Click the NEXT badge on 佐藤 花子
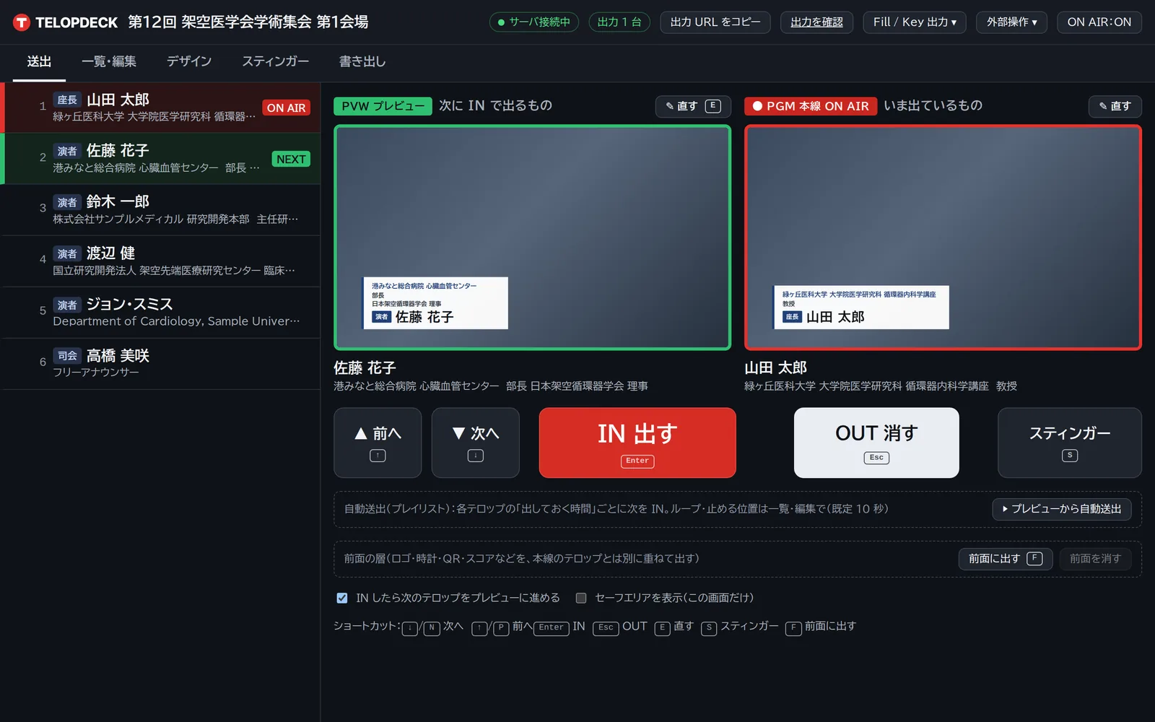 [x=291, y=159]
